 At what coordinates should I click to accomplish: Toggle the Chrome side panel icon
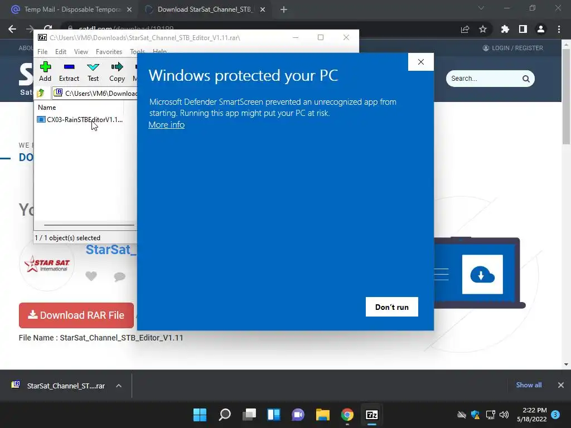pyautogui.click(x=523, y=29)
